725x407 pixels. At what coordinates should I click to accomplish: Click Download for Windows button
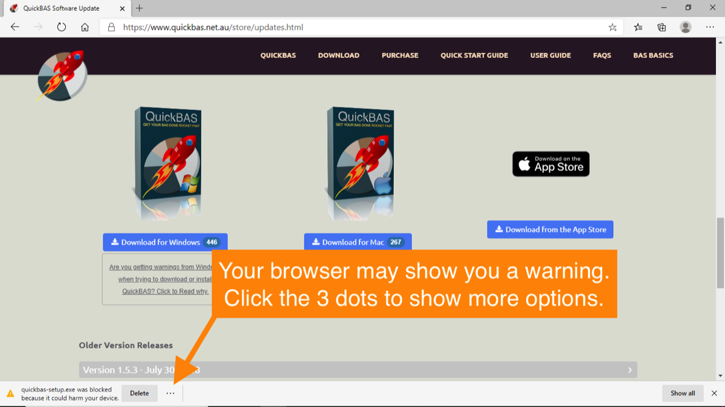coord(165,242)
